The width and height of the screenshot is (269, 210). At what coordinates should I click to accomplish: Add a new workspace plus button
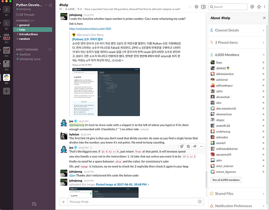pyautogui.click(x=6, y=91)
